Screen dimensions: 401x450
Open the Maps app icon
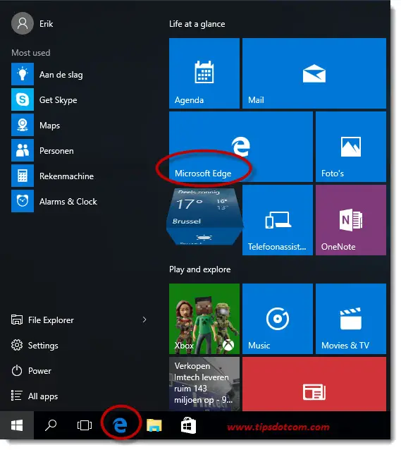[23, 125]
